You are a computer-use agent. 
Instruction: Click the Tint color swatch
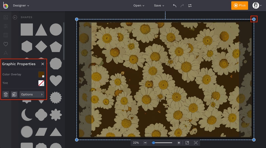(41, 83)
